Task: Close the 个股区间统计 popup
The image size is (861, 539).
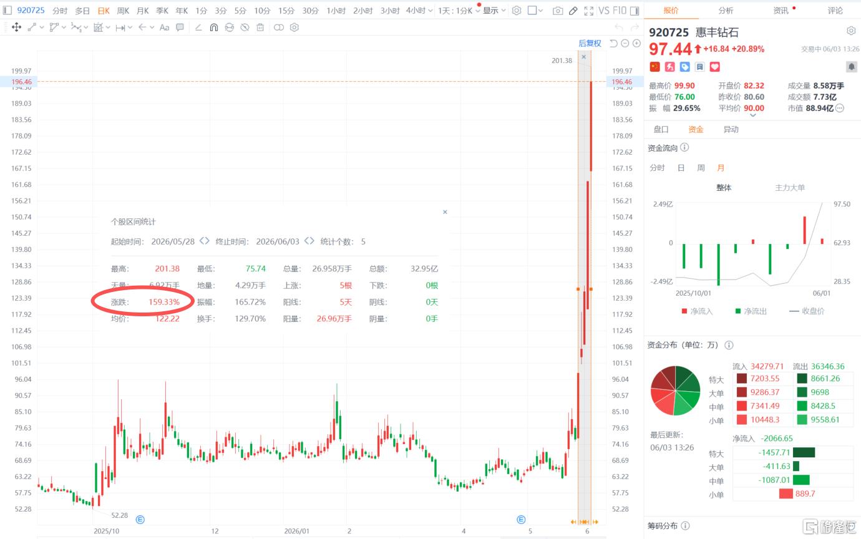Action: pos(445,212)
